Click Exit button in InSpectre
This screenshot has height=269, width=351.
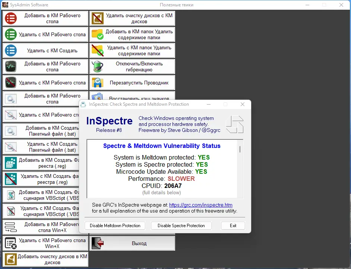233,226
